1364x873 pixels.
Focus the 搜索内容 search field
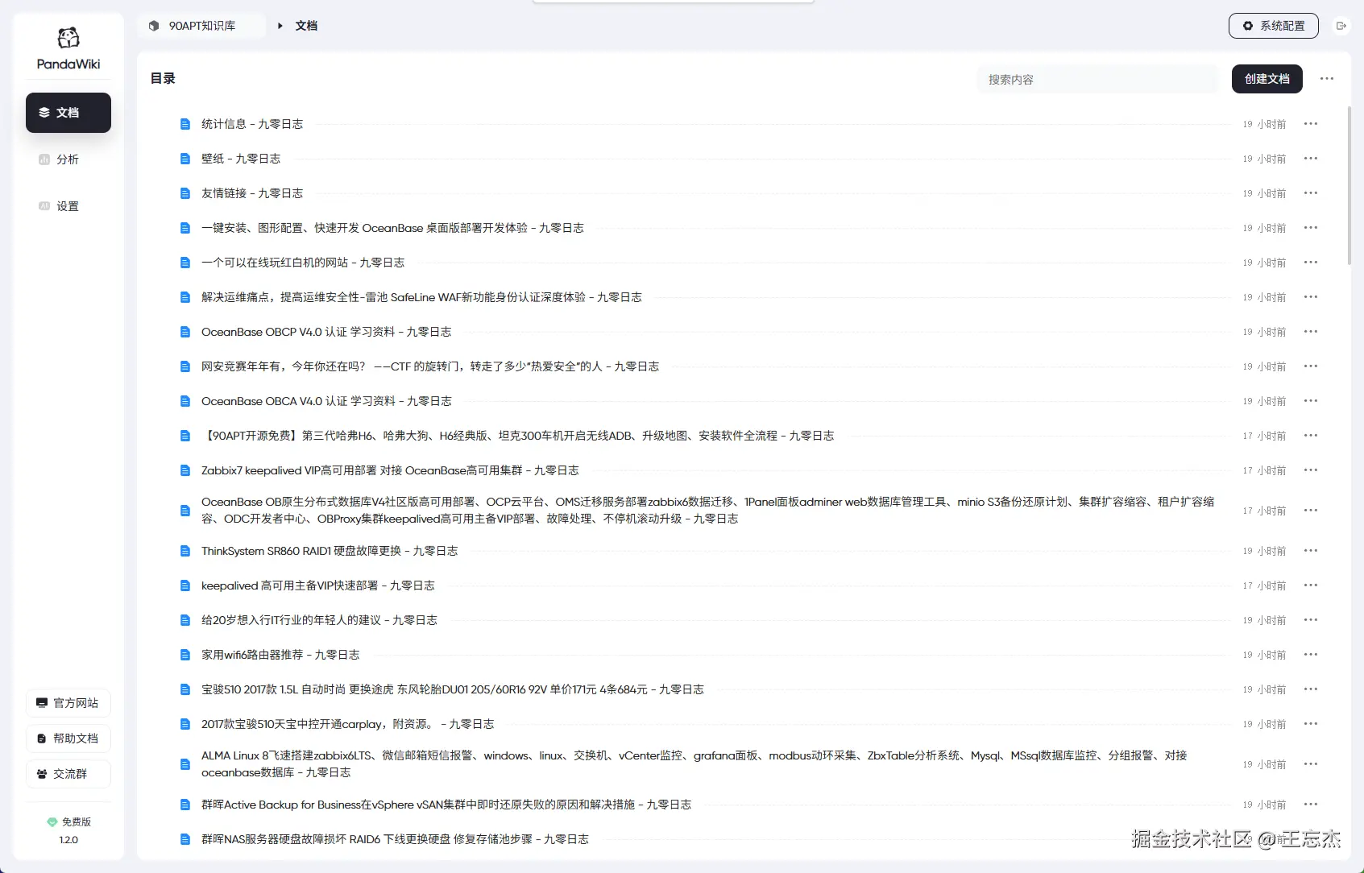[1097, 79]
